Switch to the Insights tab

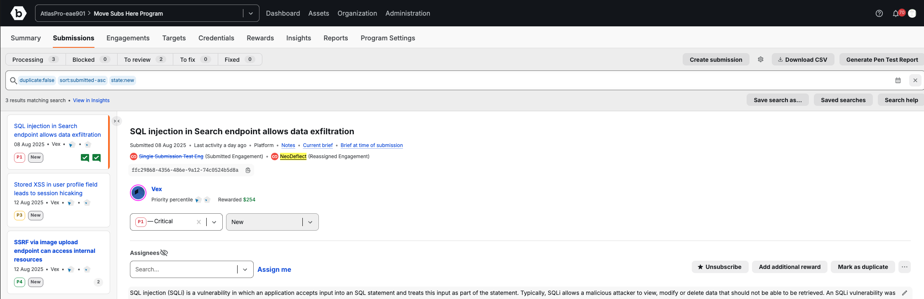(x=299, y=38)
